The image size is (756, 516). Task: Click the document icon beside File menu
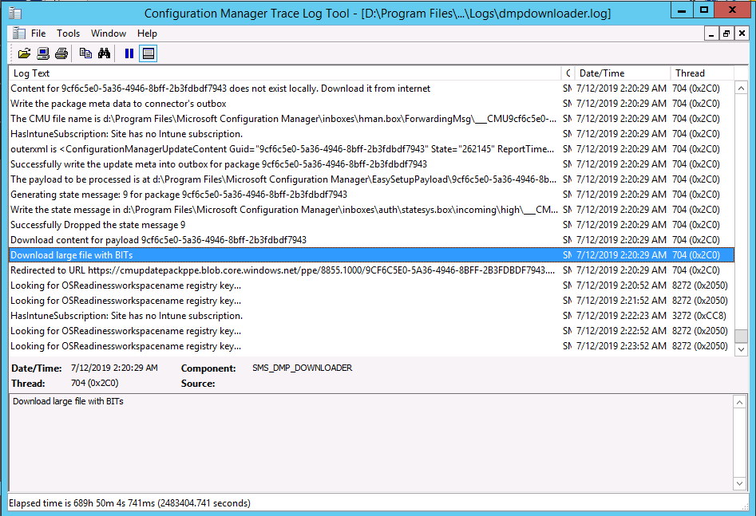tap(19, 33)
